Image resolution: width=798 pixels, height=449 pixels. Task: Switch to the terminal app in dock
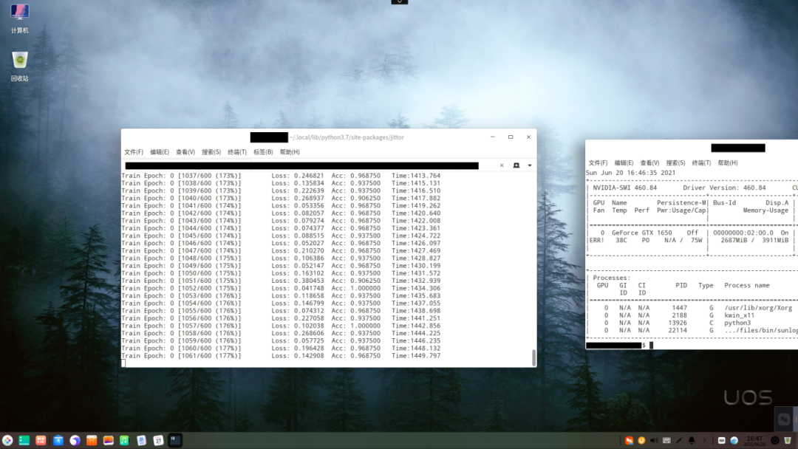coord(175,440)
